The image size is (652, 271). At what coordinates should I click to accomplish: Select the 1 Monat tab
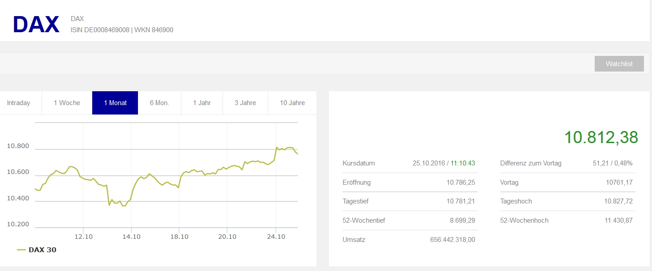pyautogui.click(x=115, y=103)
